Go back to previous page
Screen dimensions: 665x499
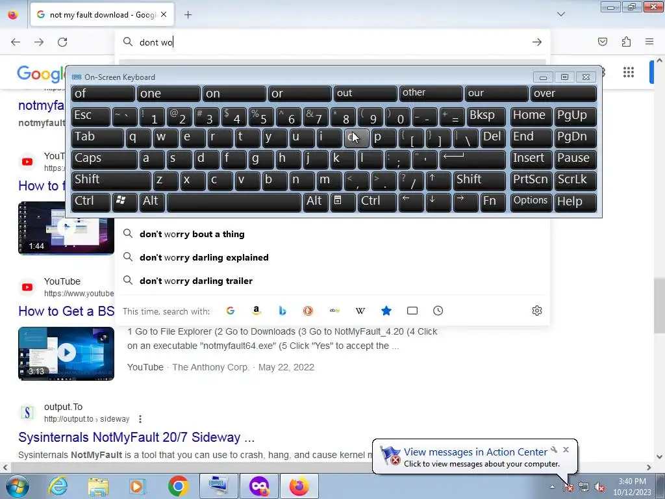16,42
